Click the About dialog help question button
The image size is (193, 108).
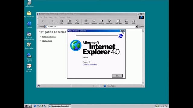tap(121, 31)
